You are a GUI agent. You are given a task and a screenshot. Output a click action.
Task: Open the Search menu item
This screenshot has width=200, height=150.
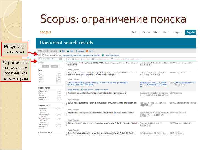pos(135,32)
